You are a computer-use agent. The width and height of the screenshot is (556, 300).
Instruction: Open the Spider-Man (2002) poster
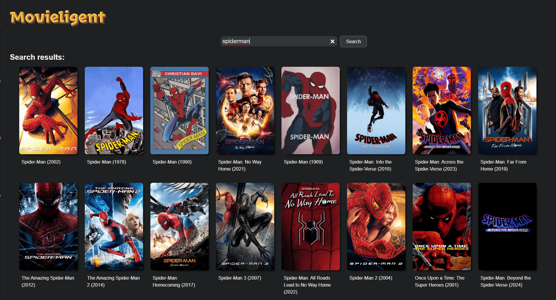[48, 110]
